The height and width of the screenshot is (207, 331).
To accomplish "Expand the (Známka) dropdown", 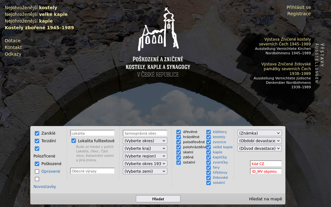I will (x=260, y=133).
